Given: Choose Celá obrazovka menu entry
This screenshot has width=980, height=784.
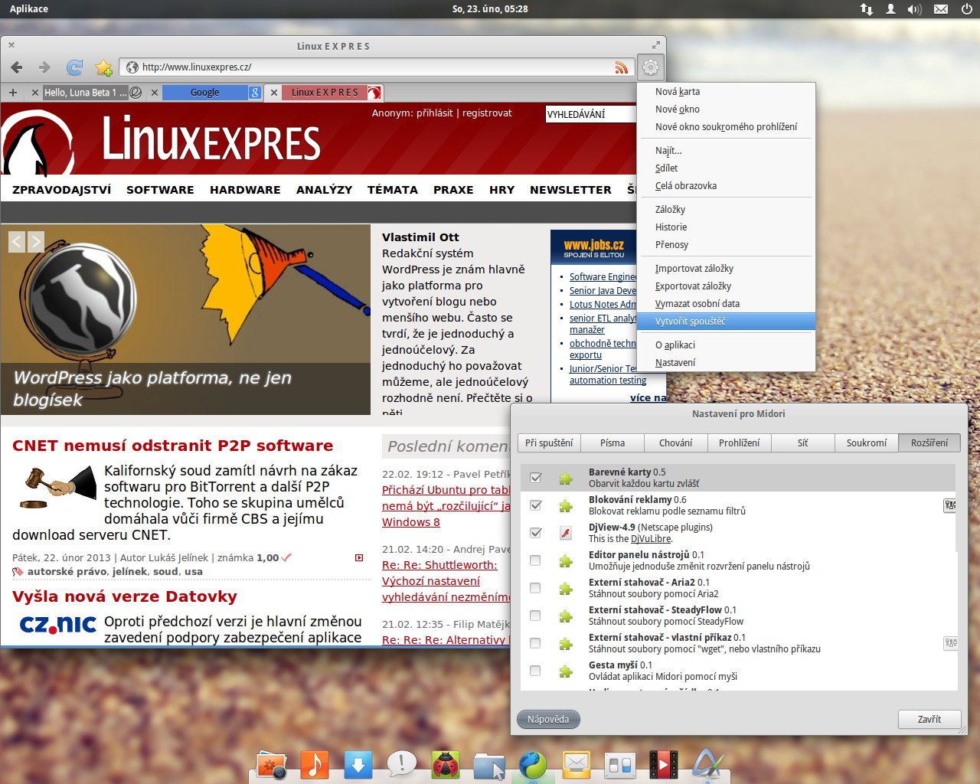Looking at the screenshot, I should (726, 186).
